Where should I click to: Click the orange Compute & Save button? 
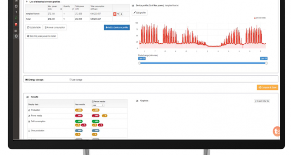[267, 87]
